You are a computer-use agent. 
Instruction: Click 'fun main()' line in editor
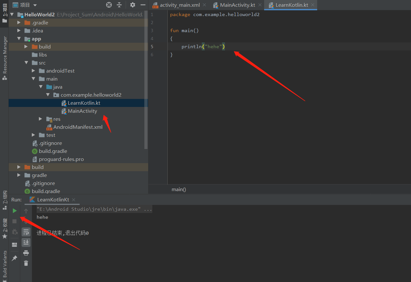click(184, 31)
